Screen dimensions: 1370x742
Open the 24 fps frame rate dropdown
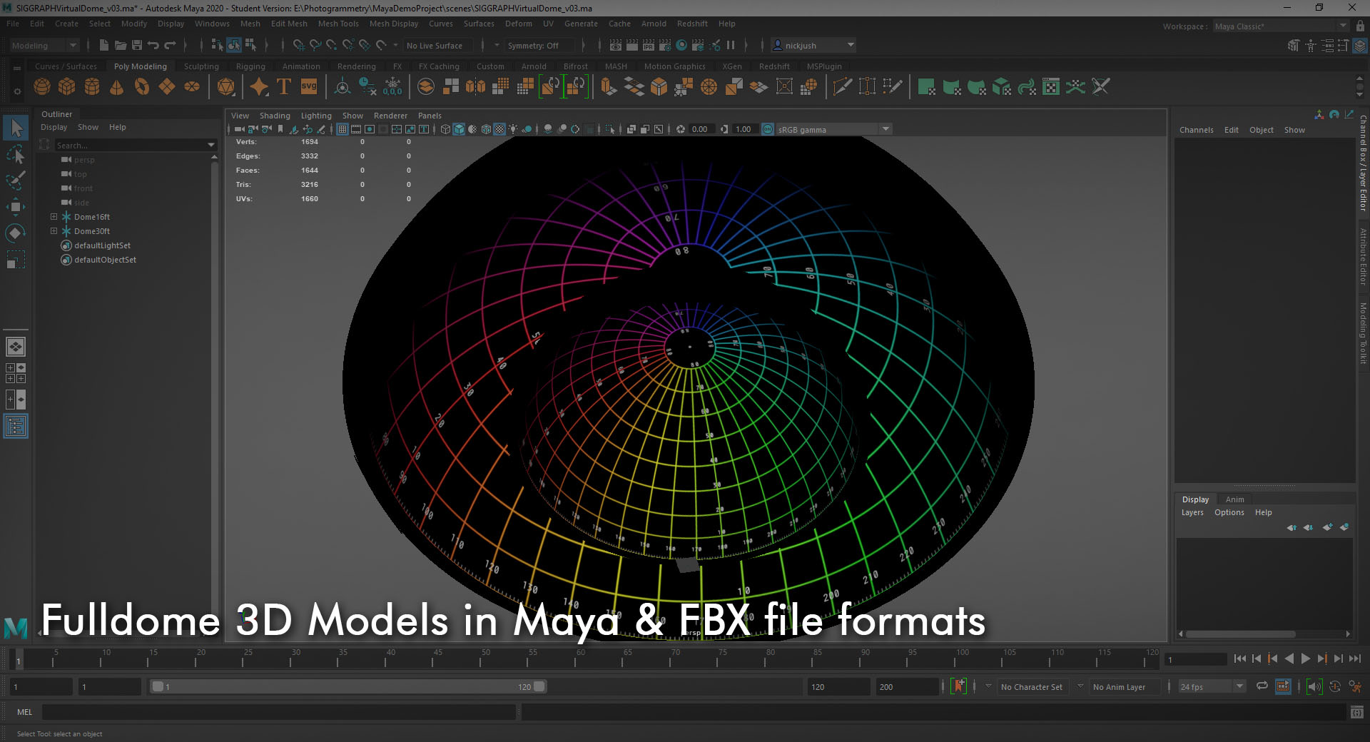click(x=1212, y=686)
